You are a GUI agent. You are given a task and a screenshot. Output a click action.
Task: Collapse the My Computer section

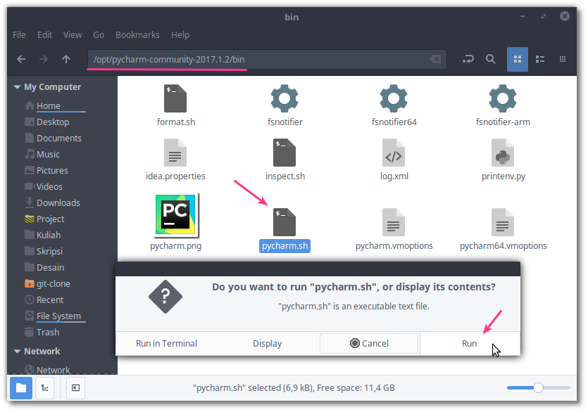click(17, 86)
